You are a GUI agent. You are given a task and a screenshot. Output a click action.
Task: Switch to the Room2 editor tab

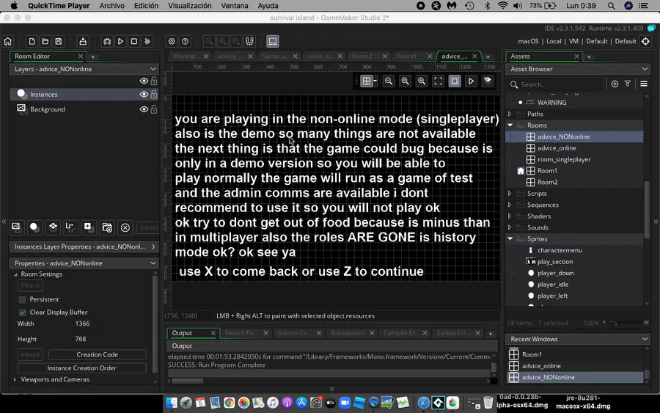[362, 56]
